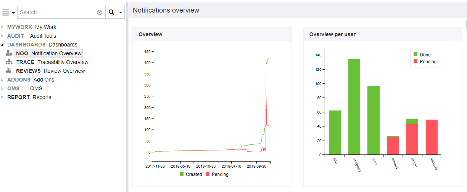Click the Review Overview stamp icon
The height and width of the screenshot is (192, 467).
(9, 71)
